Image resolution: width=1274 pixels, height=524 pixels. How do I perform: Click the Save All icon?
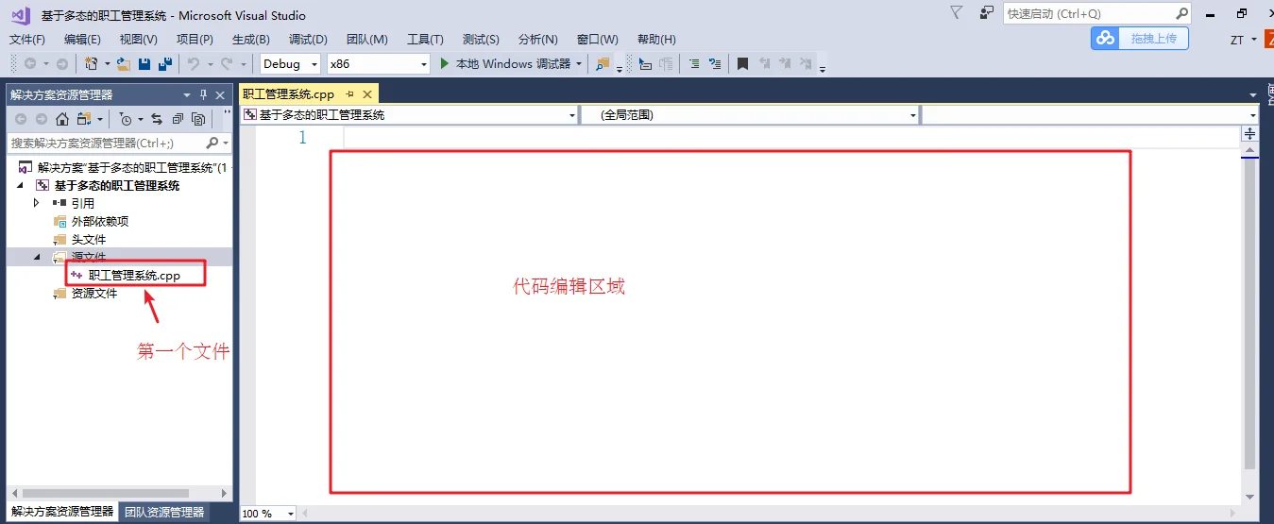[165, 63]
